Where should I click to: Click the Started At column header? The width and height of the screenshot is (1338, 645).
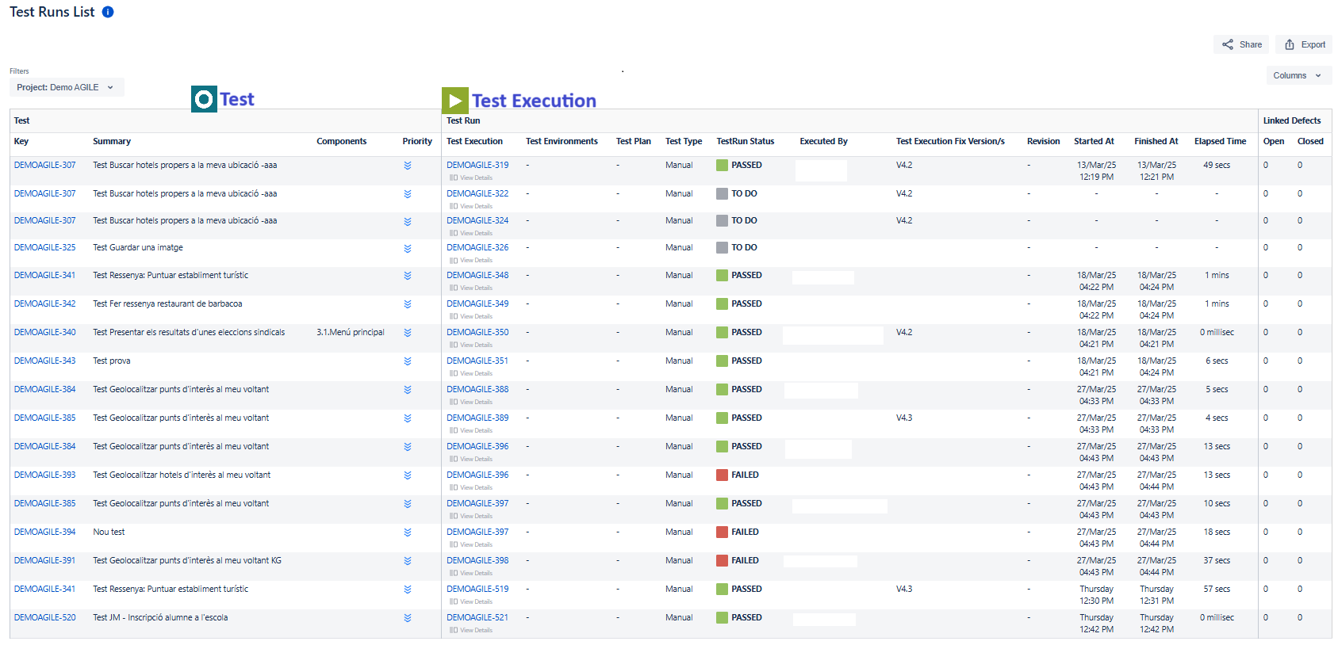click(1094, 141)
